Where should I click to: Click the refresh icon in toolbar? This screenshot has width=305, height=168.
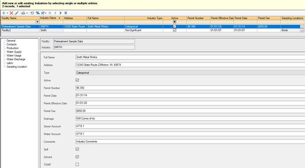pyautogui.click(x=32, y=13)
